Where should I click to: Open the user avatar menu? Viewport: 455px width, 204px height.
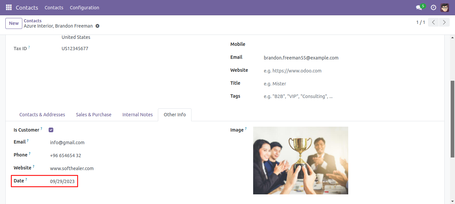pos(445,7)
